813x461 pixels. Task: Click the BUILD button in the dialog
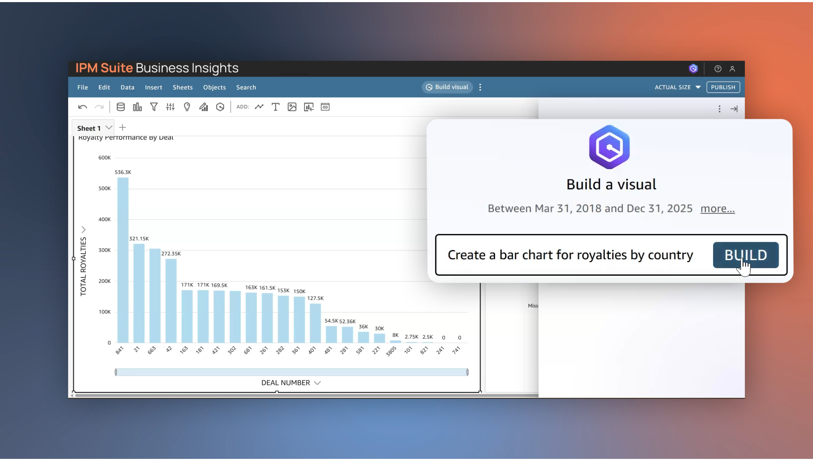[x=746, y=255]
